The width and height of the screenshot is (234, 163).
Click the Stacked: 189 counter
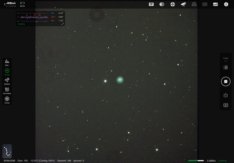pyautogui.click(x=64, y=161)
